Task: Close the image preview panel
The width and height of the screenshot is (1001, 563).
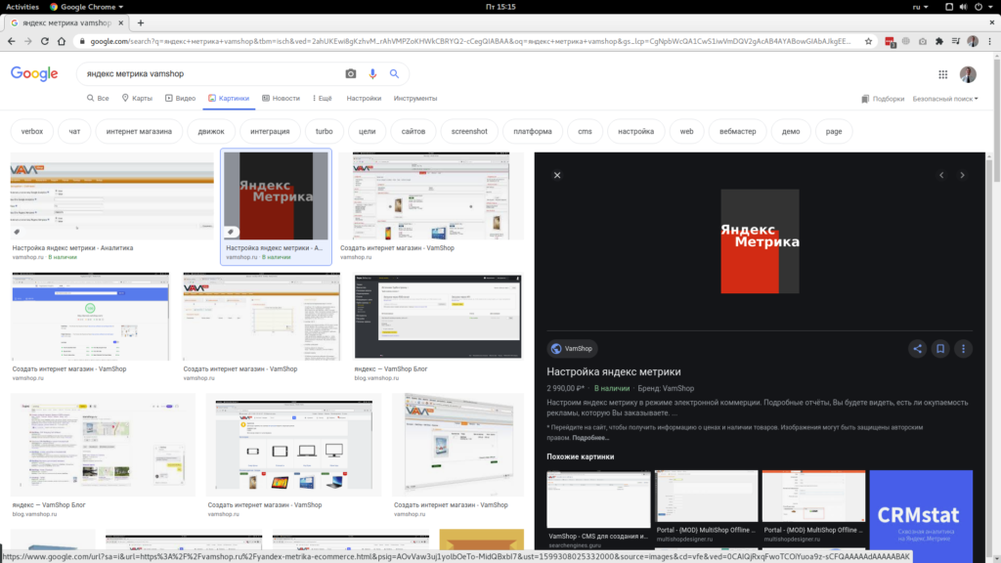Action: [x=557, y=175]
